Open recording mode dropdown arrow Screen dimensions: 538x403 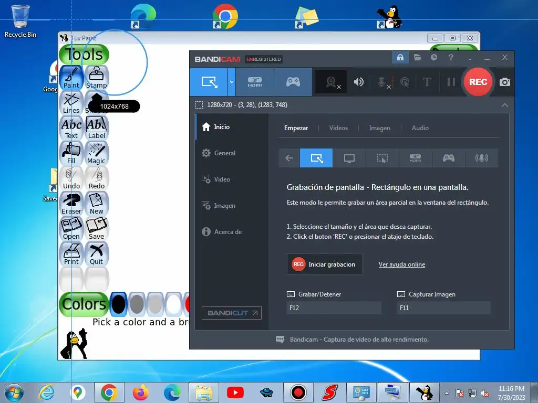tap(232, 82)
